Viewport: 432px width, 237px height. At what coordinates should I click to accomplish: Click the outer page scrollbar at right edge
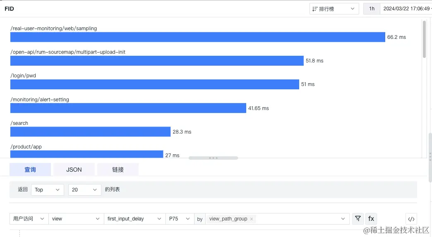[430, 158]
